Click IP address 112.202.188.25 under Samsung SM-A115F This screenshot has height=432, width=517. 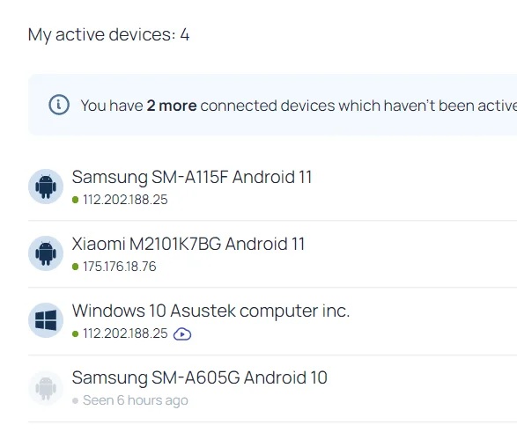(x=125, y=200)
